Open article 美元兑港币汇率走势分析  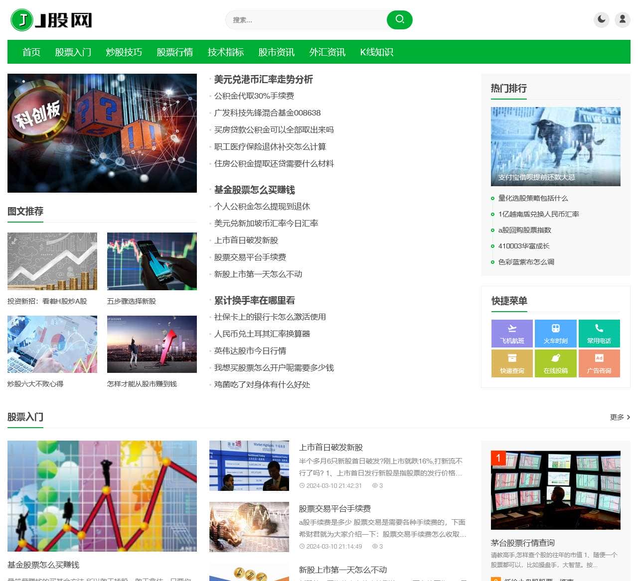coord(263,80)
